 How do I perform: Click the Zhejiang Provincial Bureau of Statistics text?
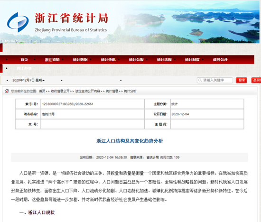71,30
